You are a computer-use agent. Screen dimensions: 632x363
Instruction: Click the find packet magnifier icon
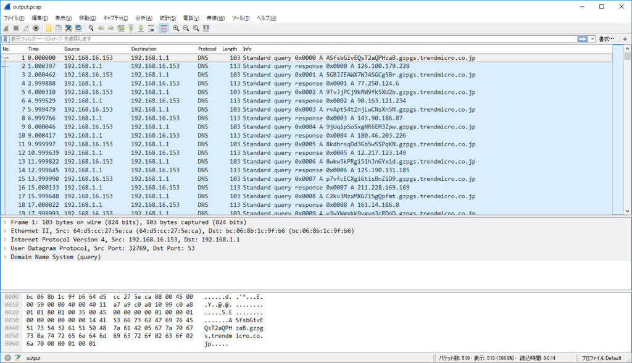point(91,28)
